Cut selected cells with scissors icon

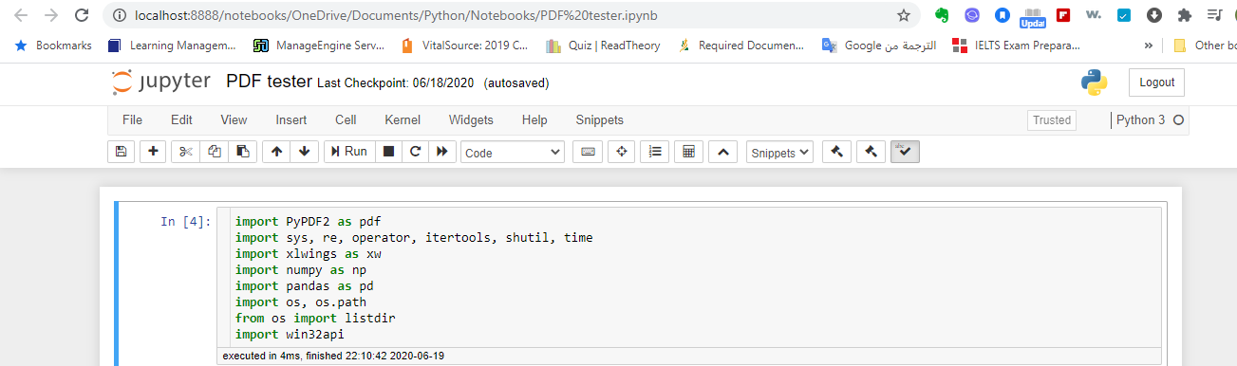[186, 152]
